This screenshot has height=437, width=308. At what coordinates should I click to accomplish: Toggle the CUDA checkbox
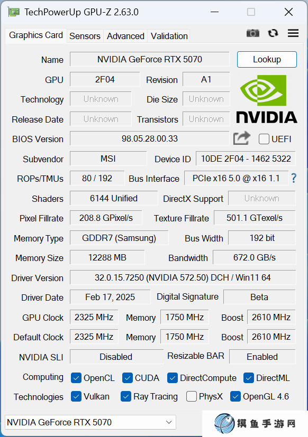click(x=128, y=378)
